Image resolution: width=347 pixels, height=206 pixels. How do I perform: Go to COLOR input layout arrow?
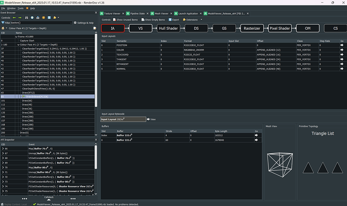(342, 50)
